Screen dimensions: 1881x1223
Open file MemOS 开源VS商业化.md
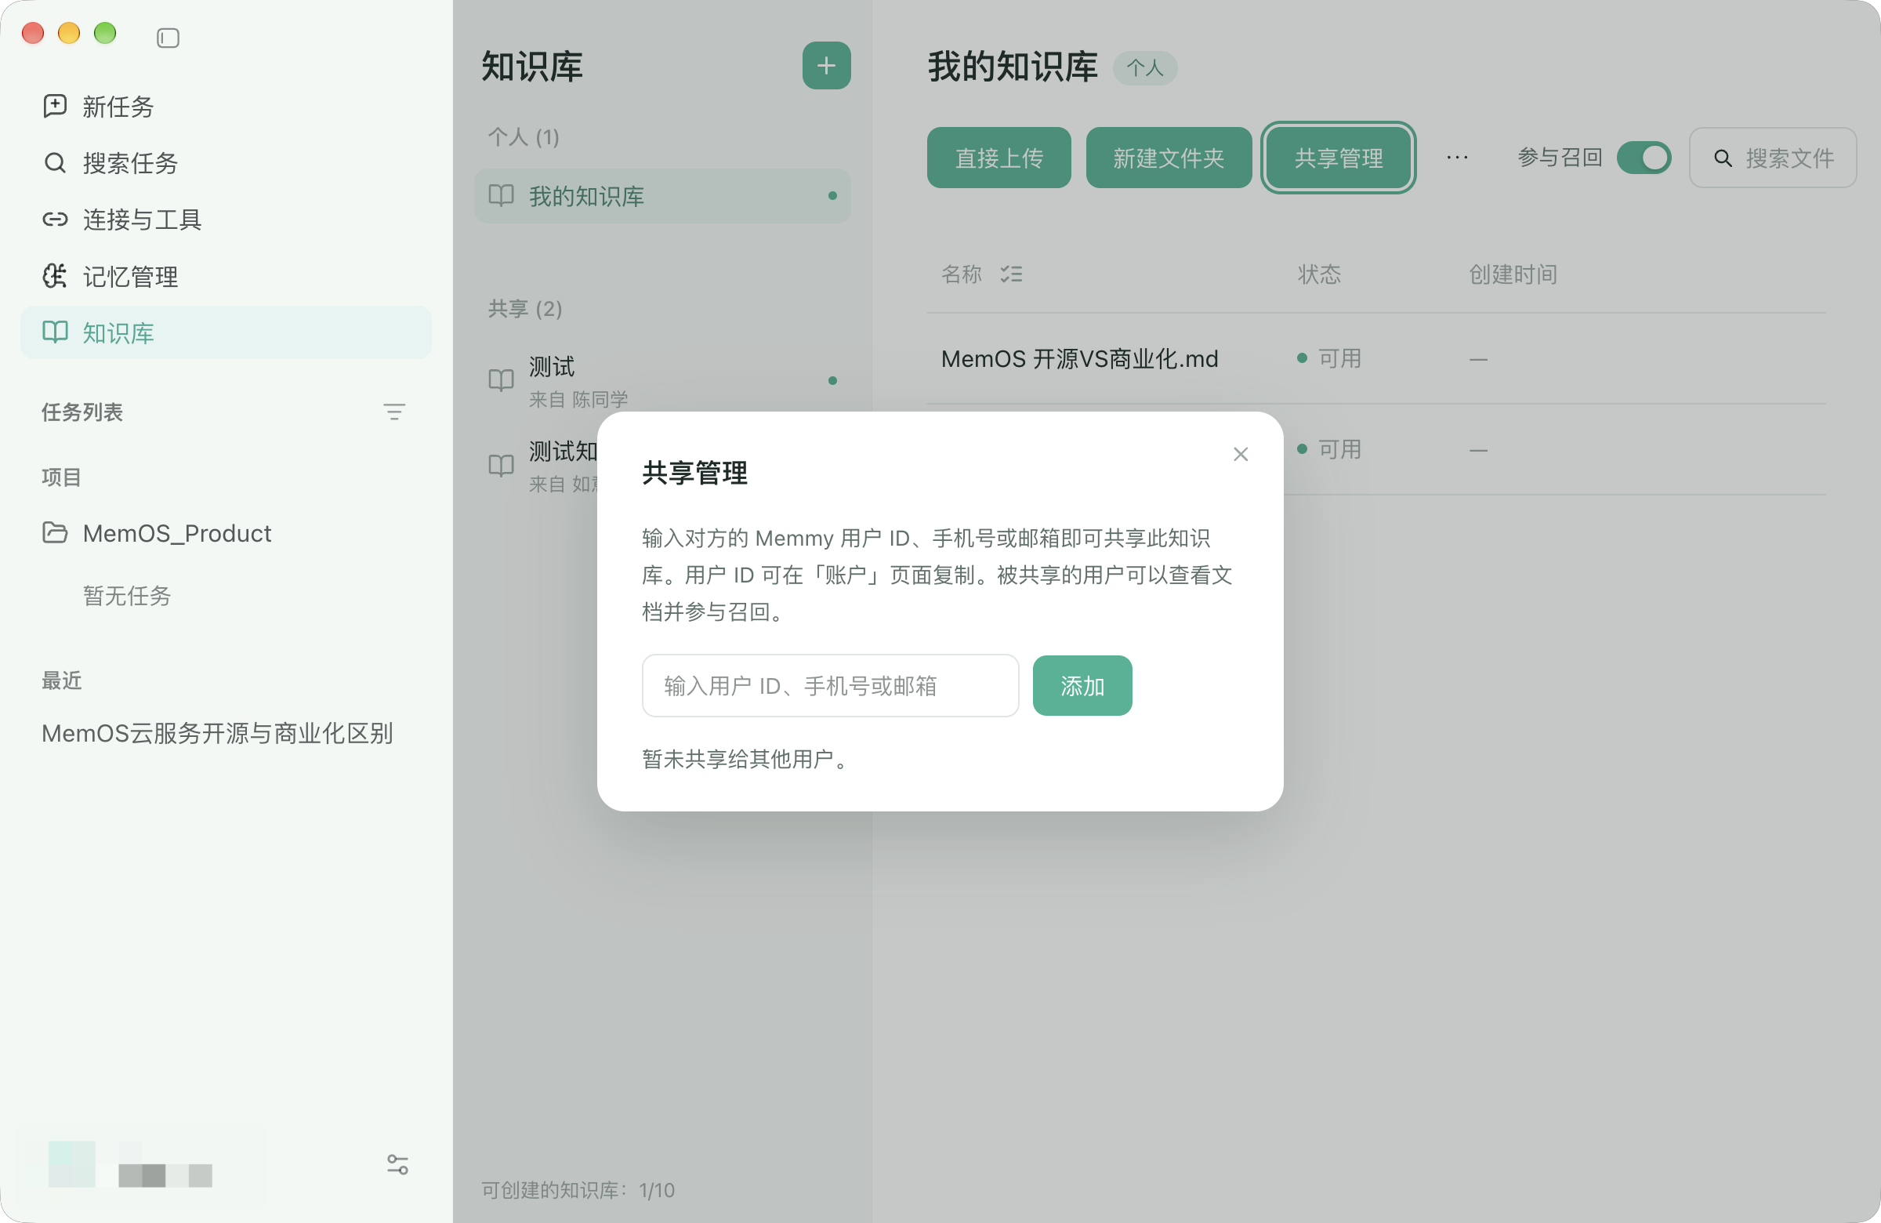coord(1078,359)
